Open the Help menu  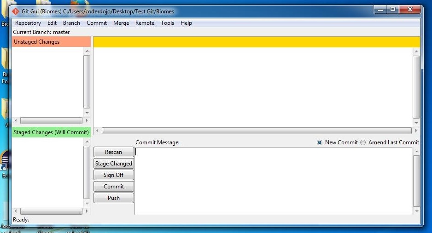(x=186, y=23)
